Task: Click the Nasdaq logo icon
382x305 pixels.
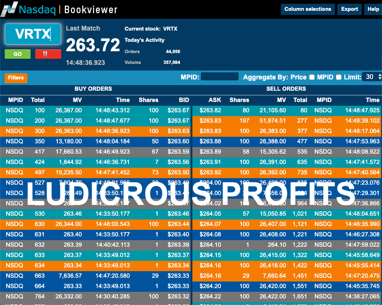Action: tap(9, 9)
